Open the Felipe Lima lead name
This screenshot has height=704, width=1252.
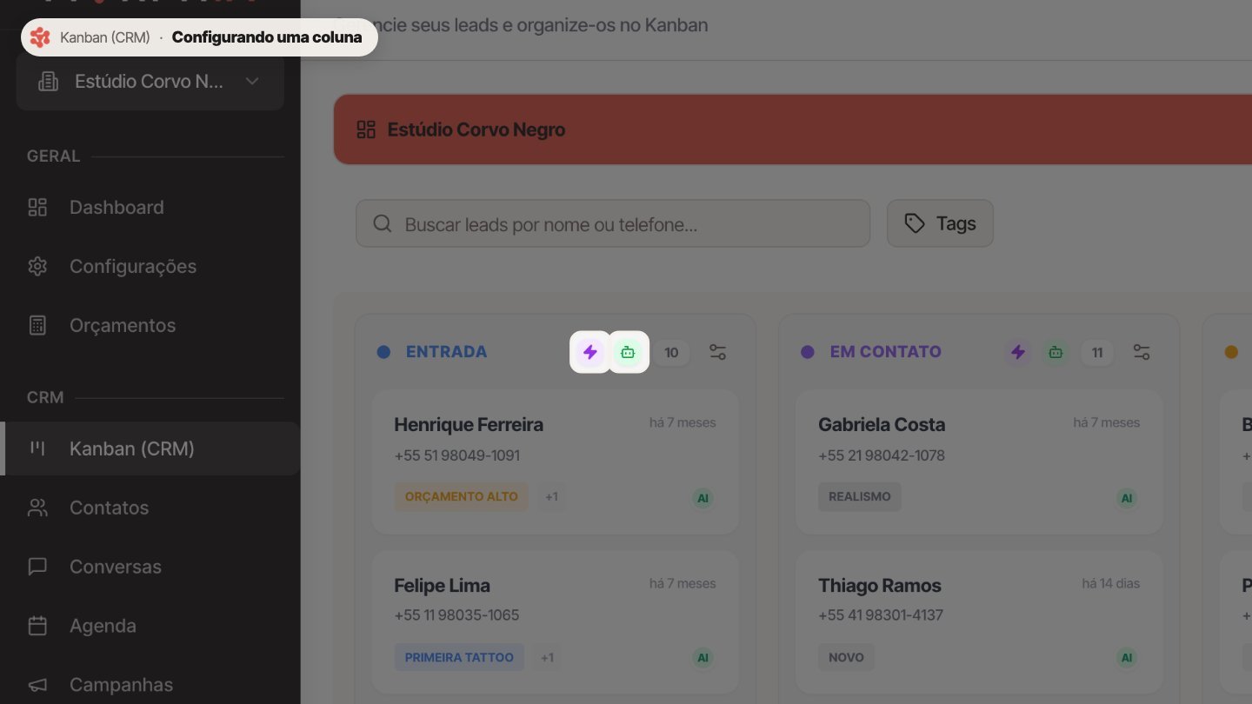pos(442,586)
